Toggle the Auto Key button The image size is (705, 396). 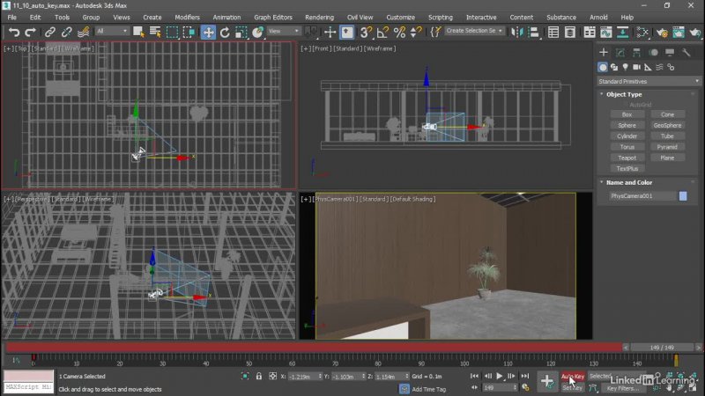[x=572, y=377]
